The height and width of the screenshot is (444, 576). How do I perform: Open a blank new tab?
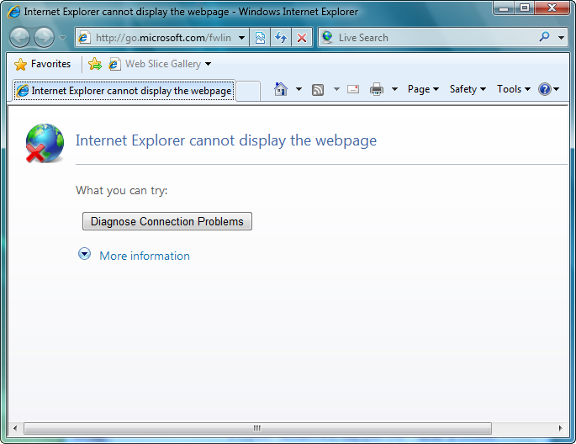[x=248, y=91]
